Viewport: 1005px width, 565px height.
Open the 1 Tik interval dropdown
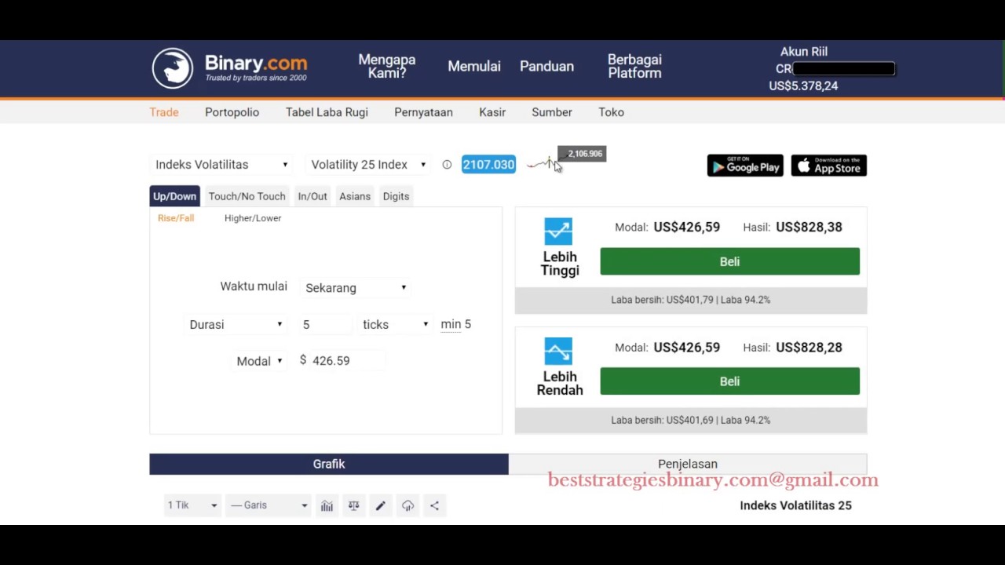click(x=192, y=505)
